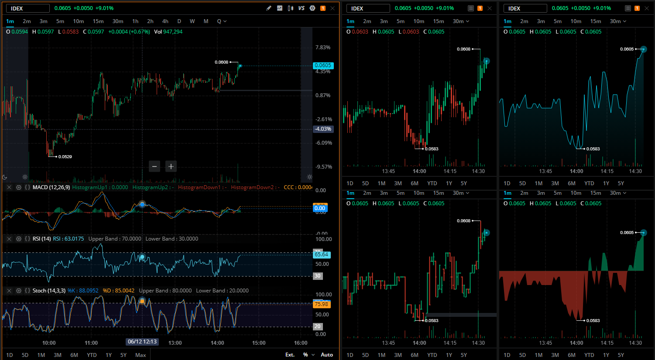Image resolution: width=655 pixels, height=360 pixels.
Task: Click IDEX symbol field in top-right area chart
Action: [x=525, y=8]
